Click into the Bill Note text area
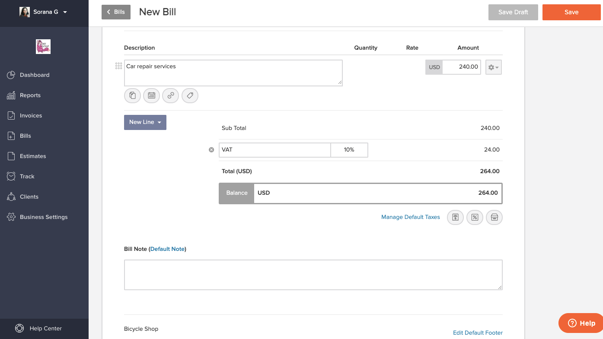 click(x=313, y=275)
